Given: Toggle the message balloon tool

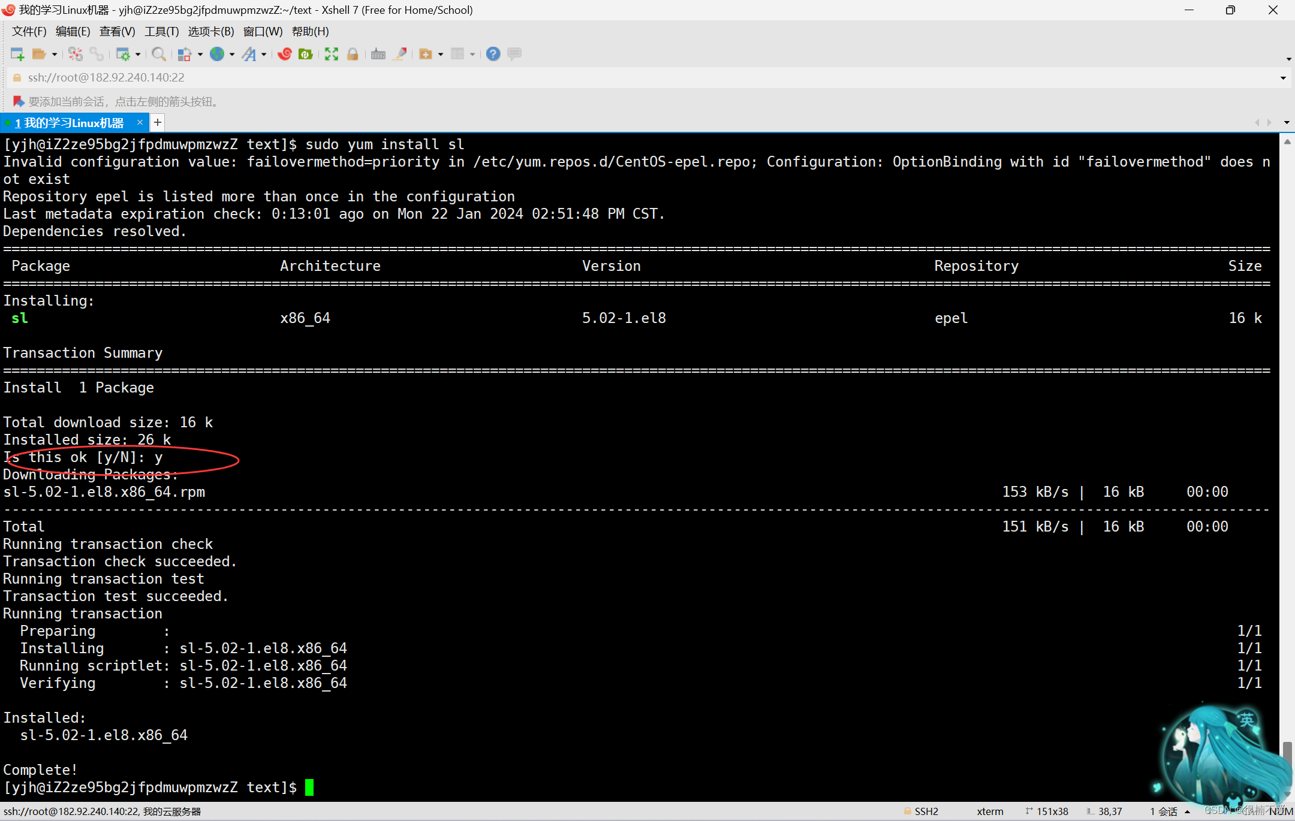Looking at the screenshot, I should (x=514, y=54).
